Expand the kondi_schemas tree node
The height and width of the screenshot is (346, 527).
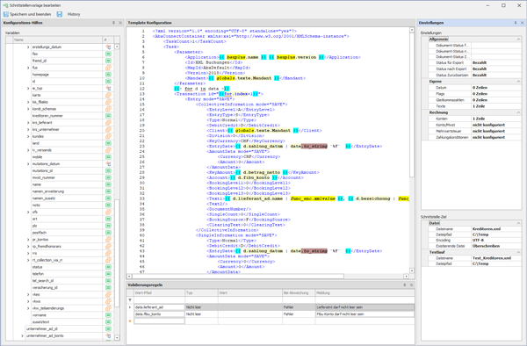point(28,109)
